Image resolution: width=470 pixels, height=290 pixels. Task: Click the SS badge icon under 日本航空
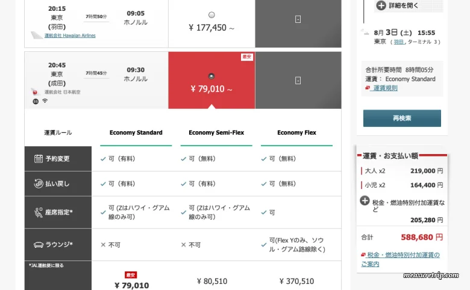pyautogui.click(x=36, y=102)
